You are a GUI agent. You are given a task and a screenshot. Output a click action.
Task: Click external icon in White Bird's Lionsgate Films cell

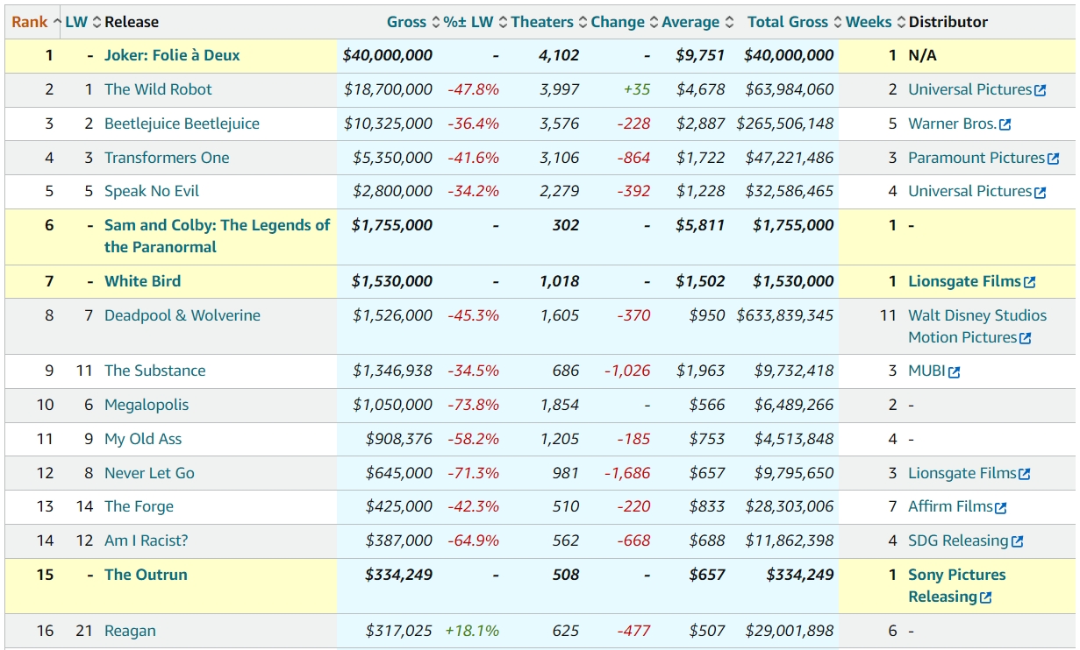coord(1030,282)
